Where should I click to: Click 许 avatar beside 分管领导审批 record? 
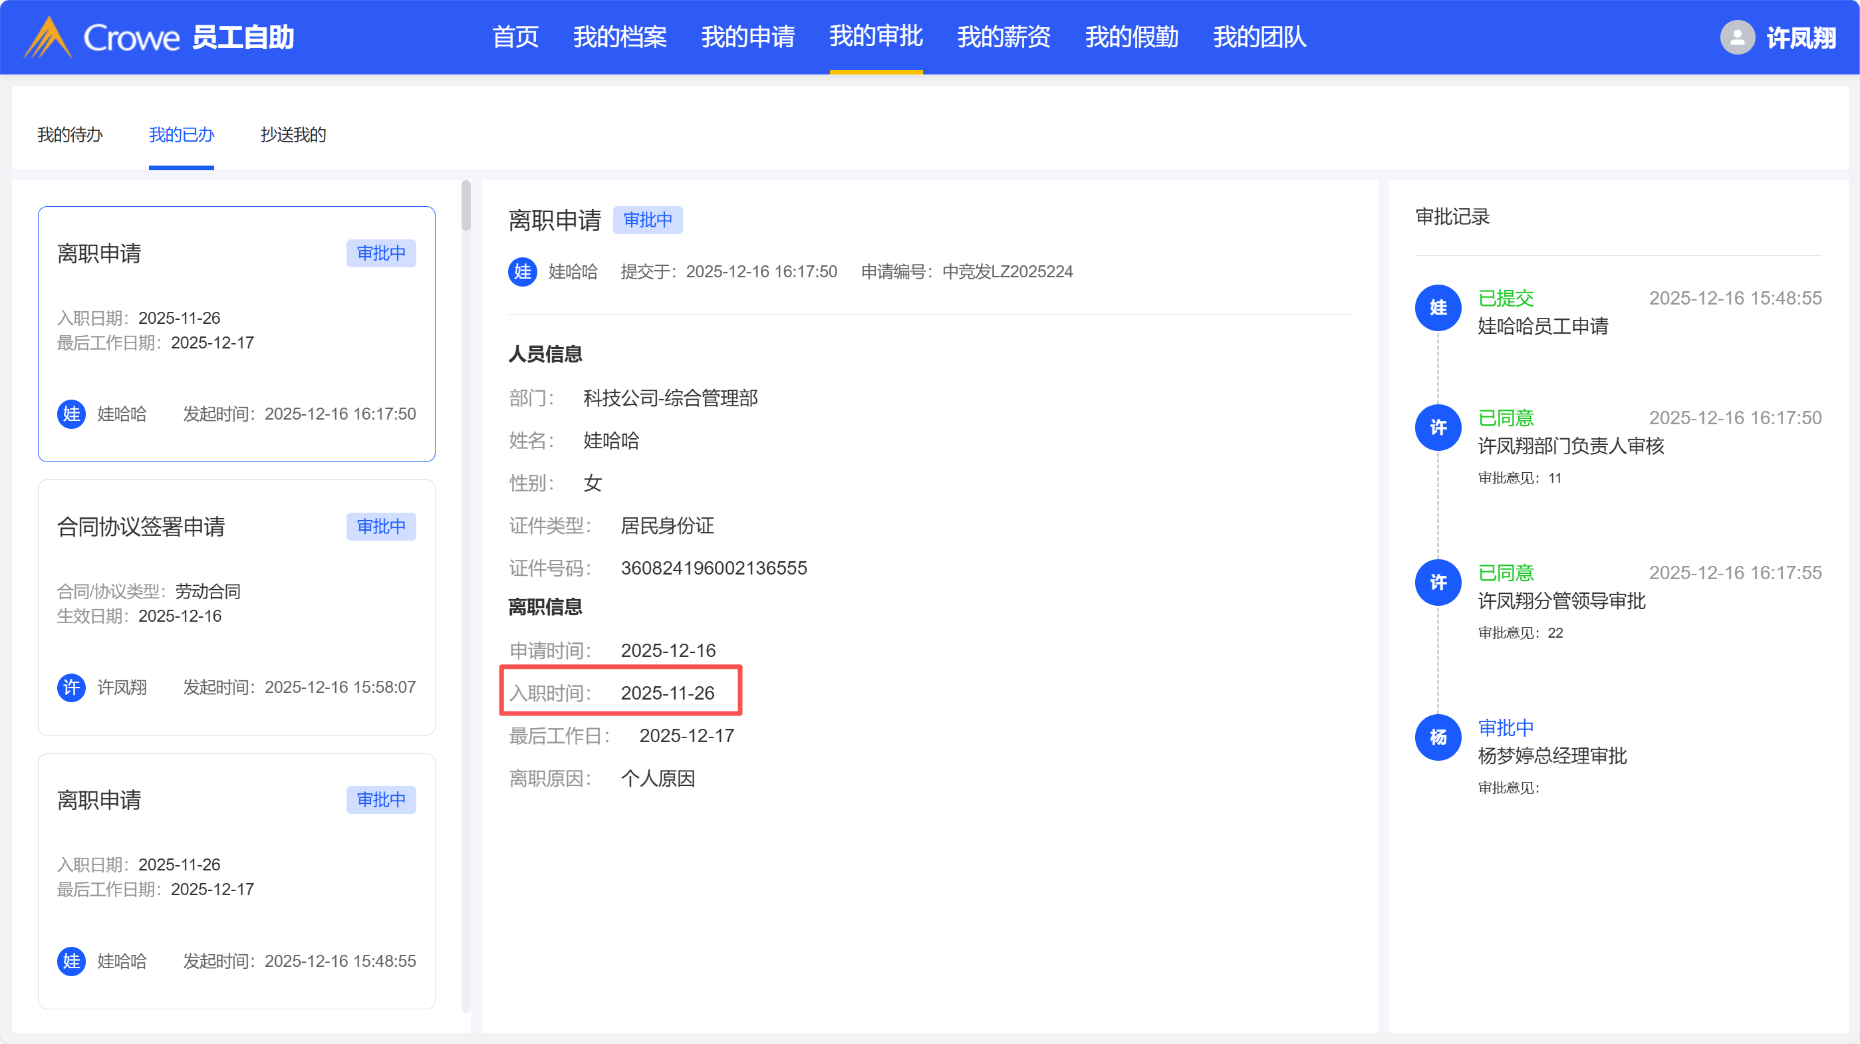(x=1438, y=582)
